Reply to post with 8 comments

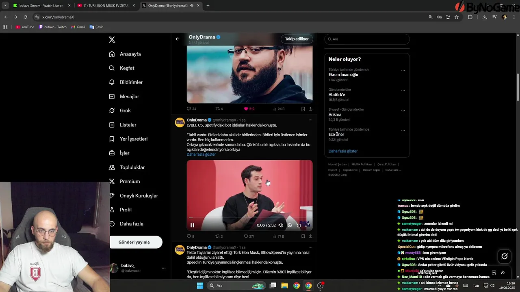pyautogui.click(x=190, y=236)
